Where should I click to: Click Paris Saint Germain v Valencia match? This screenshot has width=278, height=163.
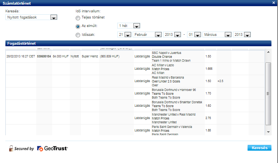172,127
